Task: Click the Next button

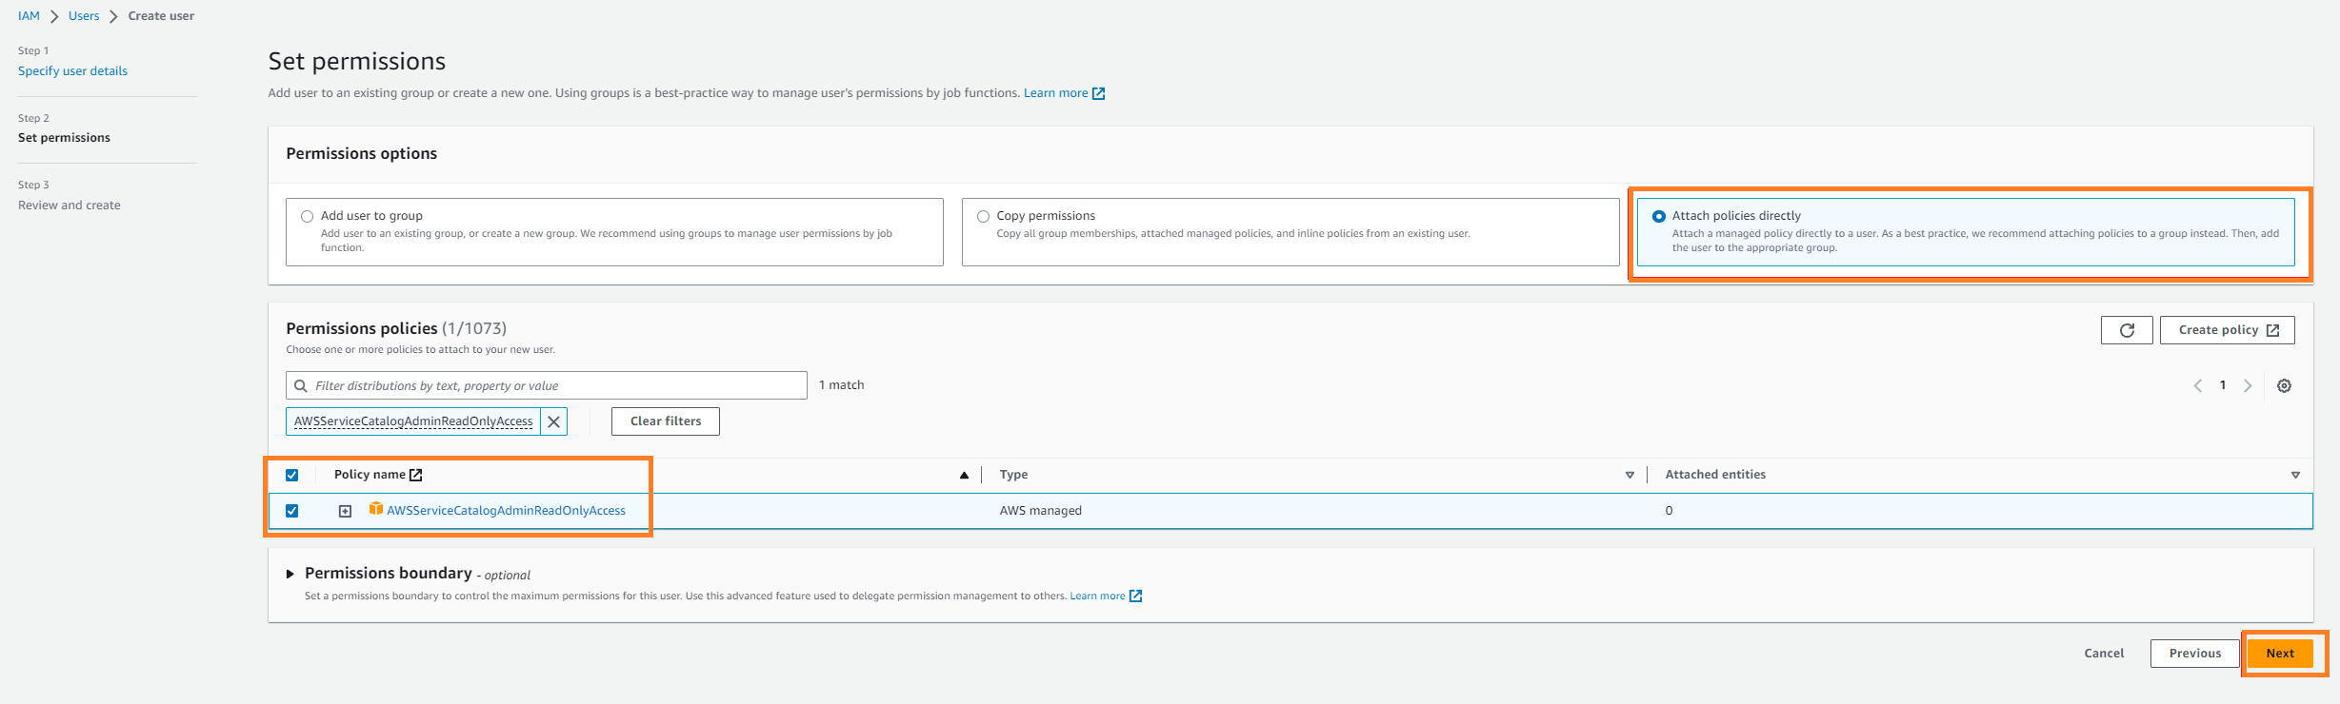Action: 2280,654
